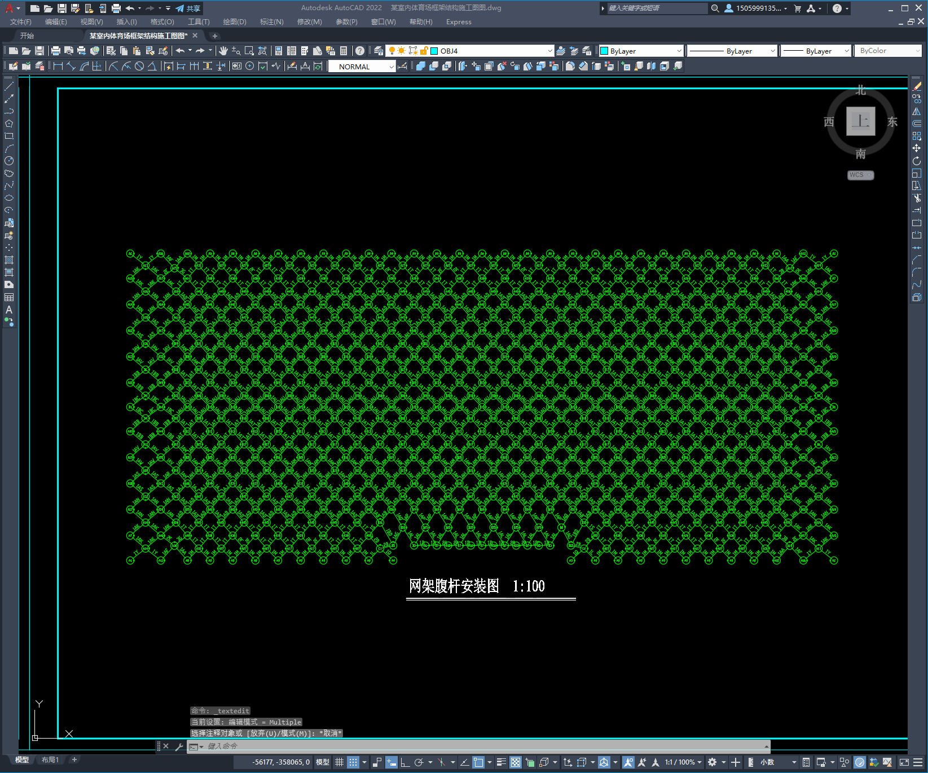This screenshot has width=928, height=773.
Task: Open the Express menu
Action: [x=459, y=22]
